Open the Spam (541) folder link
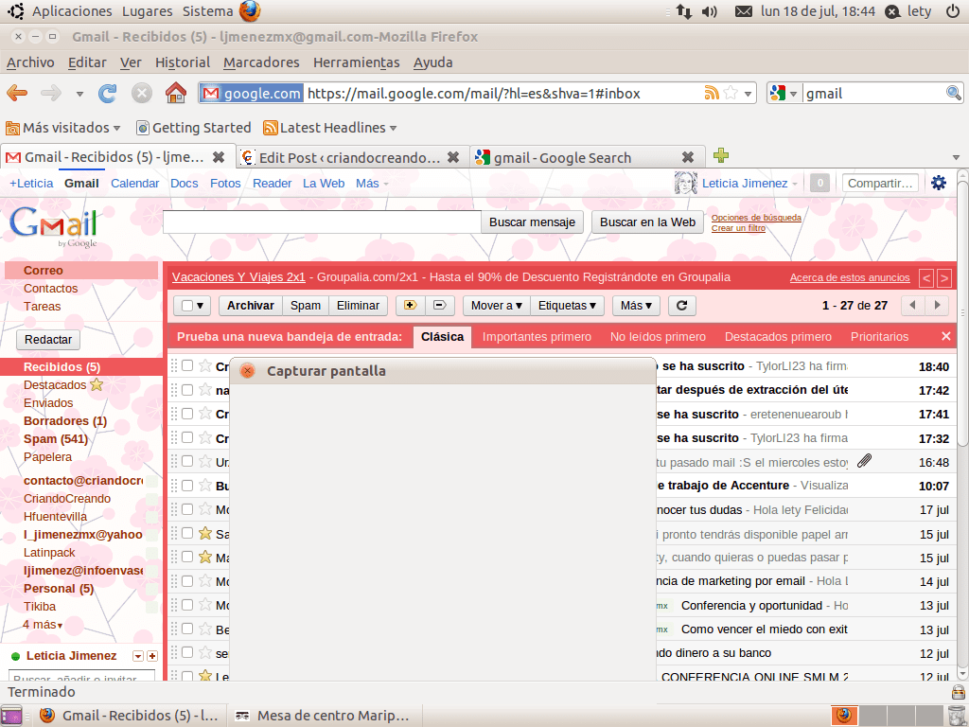 click(55, 438)
